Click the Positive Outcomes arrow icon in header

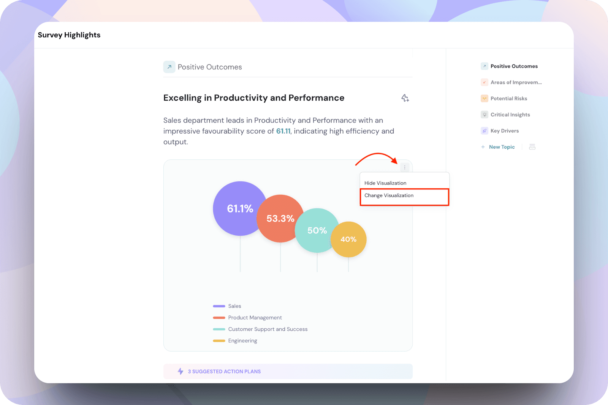click(169, 67)
